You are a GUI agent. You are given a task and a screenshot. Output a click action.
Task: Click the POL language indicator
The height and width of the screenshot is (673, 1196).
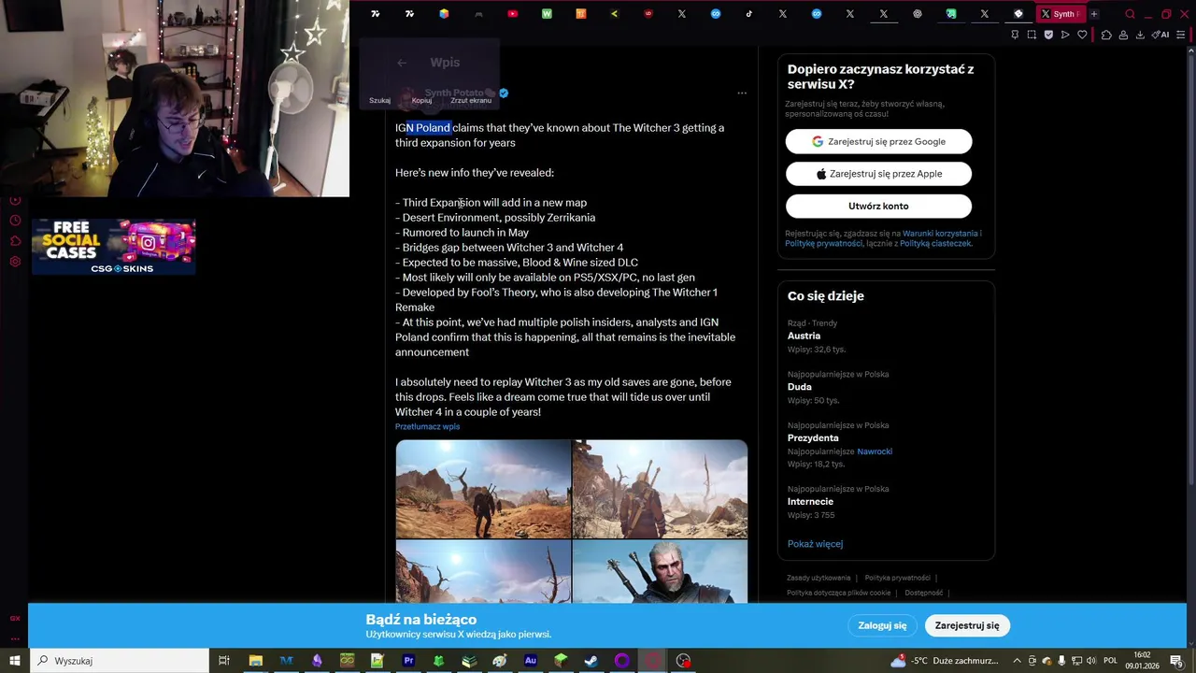[1111, 661]
